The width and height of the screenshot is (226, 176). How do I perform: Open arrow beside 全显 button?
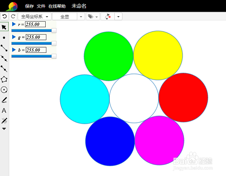[x=81, y=17]
